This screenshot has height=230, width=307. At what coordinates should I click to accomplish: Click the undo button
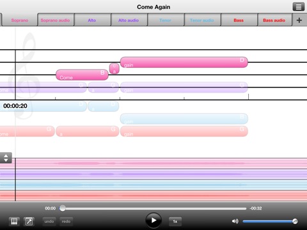tap(49, 222)
